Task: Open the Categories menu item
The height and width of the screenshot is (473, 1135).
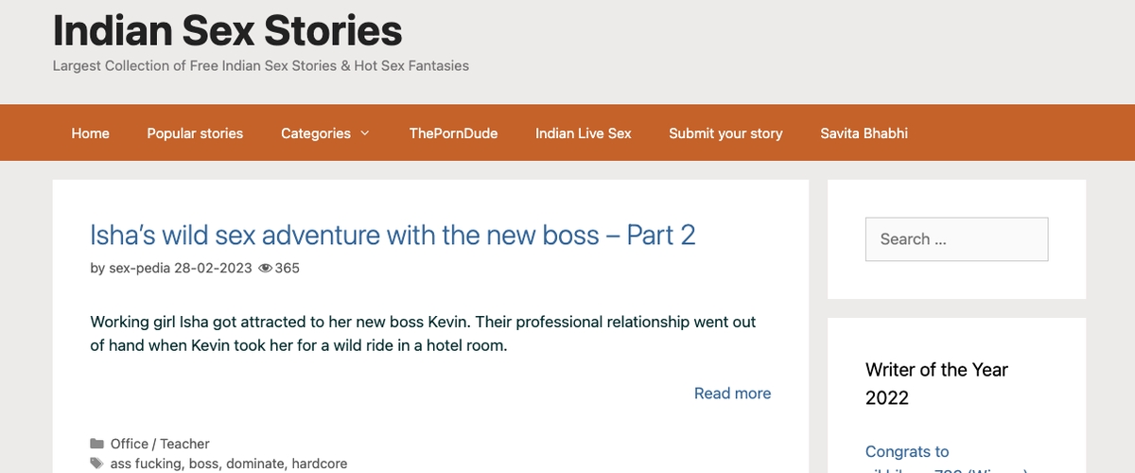Action: point(316,133)
